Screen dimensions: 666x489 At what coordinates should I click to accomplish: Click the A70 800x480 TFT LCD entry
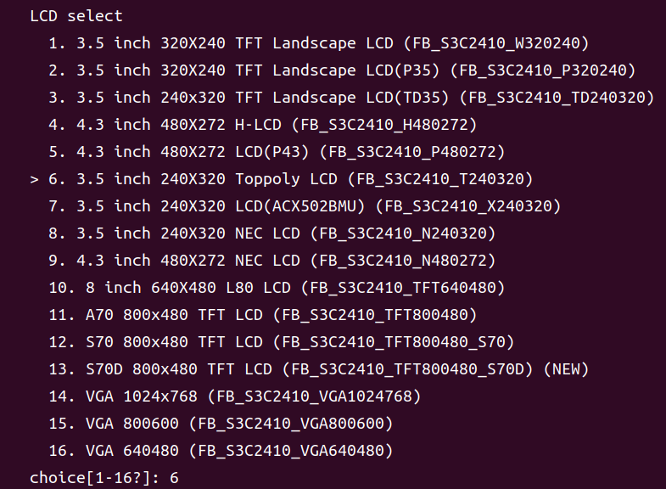[263, 315]
